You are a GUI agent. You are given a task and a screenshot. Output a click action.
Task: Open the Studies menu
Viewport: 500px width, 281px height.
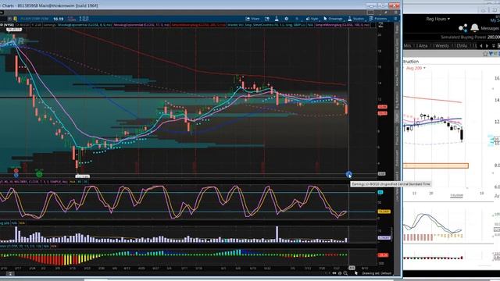[x=355, y=19]
